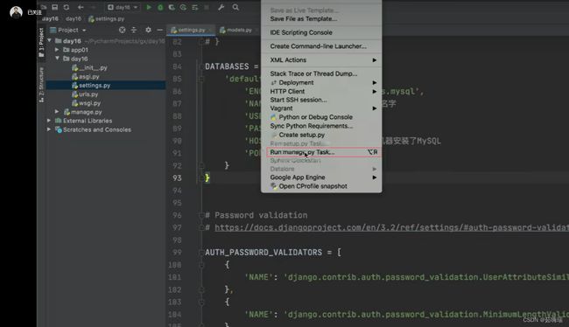Click the Locate/select opened file icon
The image size is (569, 327).
coord(123,30)
